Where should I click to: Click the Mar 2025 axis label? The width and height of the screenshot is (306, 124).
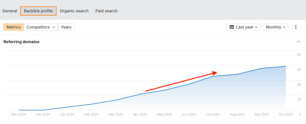pyautogui.click(x=116, y=114)
